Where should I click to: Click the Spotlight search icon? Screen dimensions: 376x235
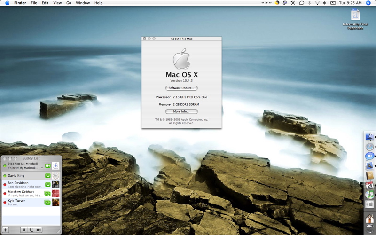[368, 3]
